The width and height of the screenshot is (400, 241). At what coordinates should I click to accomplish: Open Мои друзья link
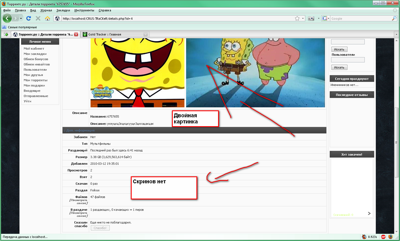click(33, 75)
